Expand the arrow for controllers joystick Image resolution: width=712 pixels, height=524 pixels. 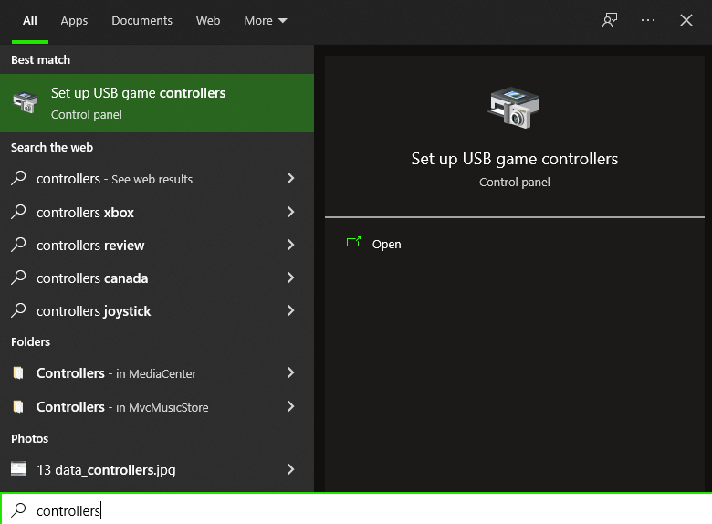click(290, 310)
